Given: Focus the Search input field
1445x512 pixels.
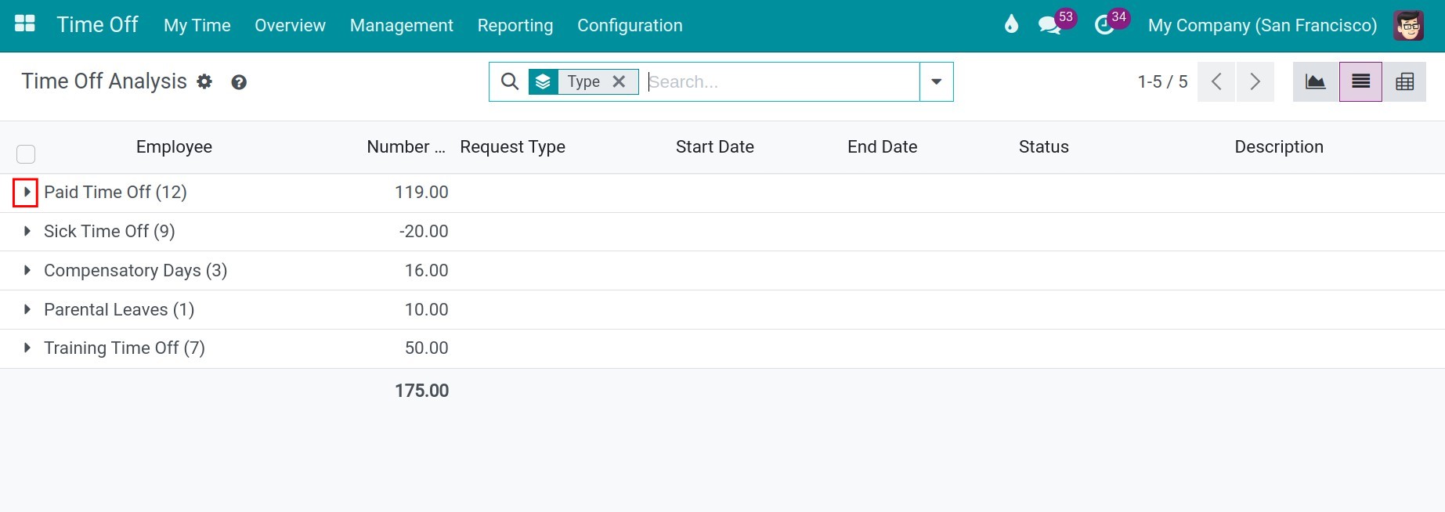Looking at the screenshot, I should click(x=782, y=81).
